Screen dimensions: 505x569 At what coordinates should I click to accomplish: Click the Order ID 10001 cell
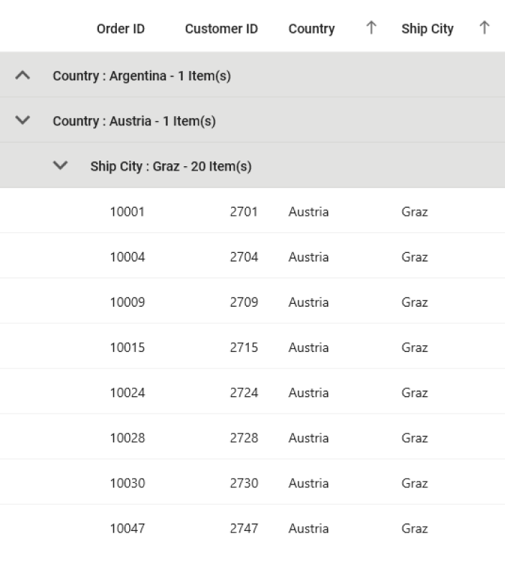coord(127,211)
